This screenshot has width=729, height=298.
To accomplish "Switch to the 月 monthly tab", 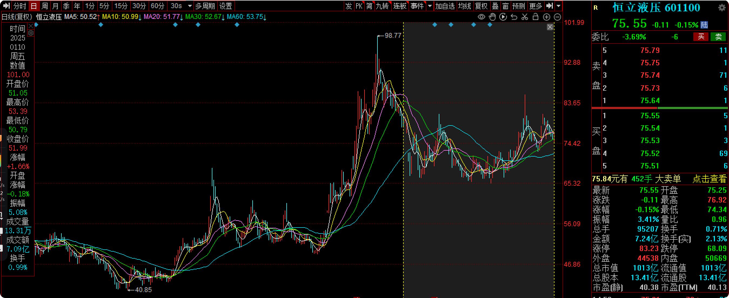I will click(55, 6).
